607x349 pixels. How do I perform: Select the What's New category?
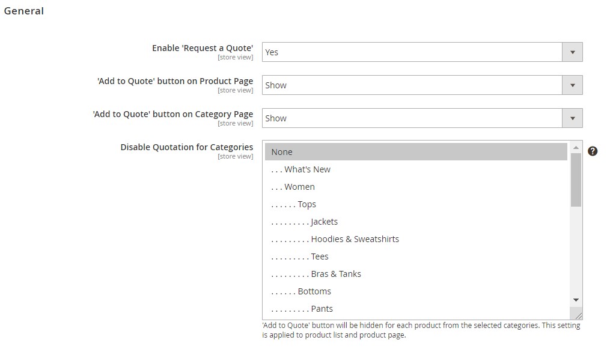pyautogui.click(x=416, y=169)
